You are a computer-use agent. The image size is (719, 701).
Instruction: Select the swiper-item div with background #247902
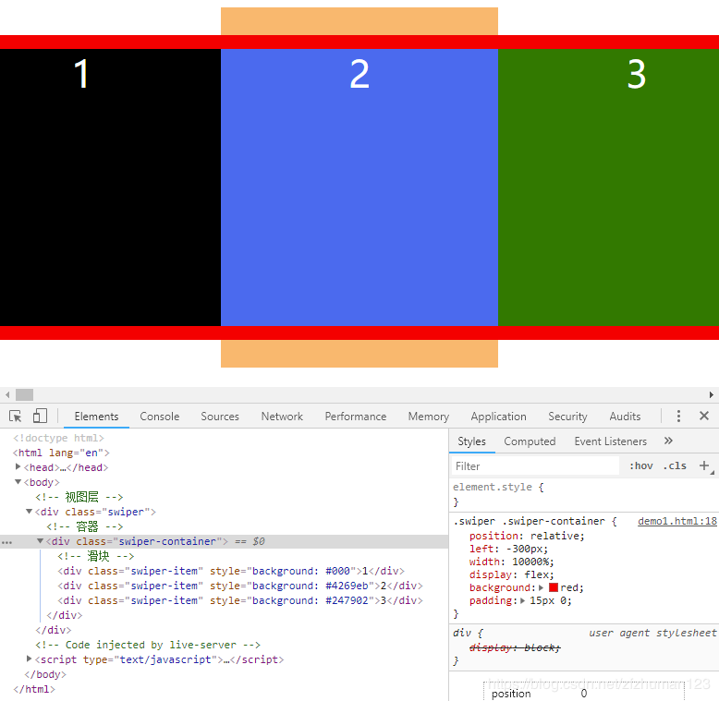[x=239, y=600]
